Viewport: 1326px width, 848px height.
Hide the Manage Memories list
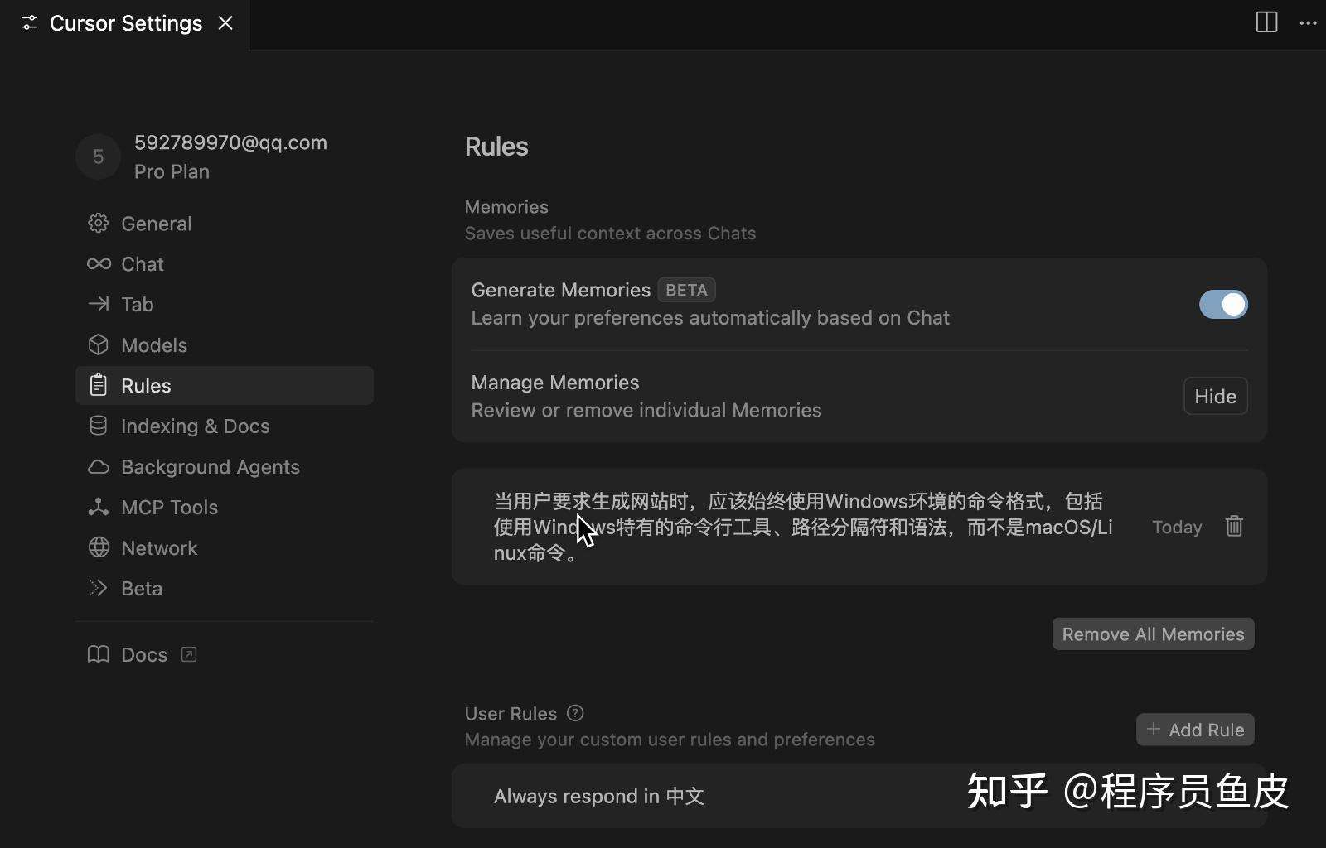(x=1215, y=397)
